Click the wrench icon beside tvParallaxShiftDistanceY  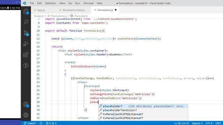(x=101, y=118)
